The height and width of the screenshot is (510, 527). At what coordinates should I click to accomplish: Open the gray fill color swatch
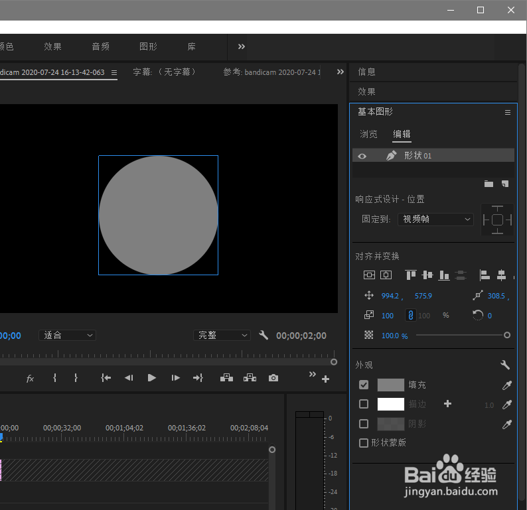click(x=390, y=385)
